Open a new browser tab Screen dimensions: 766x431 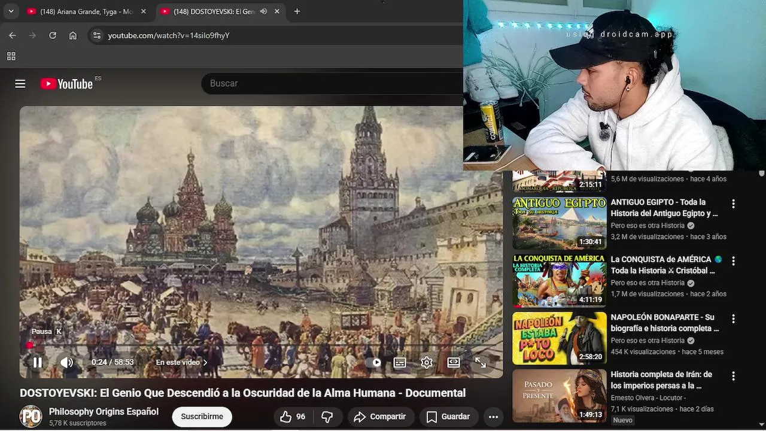(297, 11)
